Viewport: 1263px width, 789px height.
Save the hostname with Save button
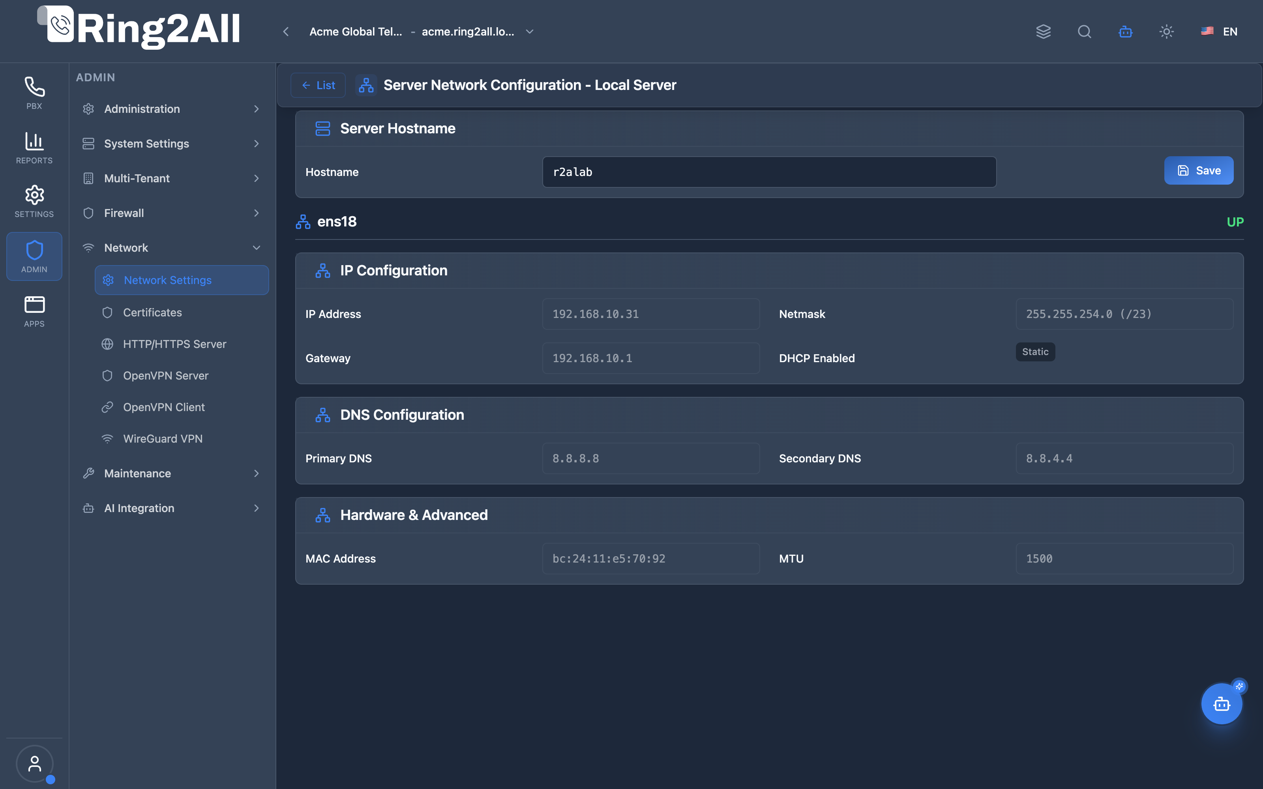pos(1199,171)
